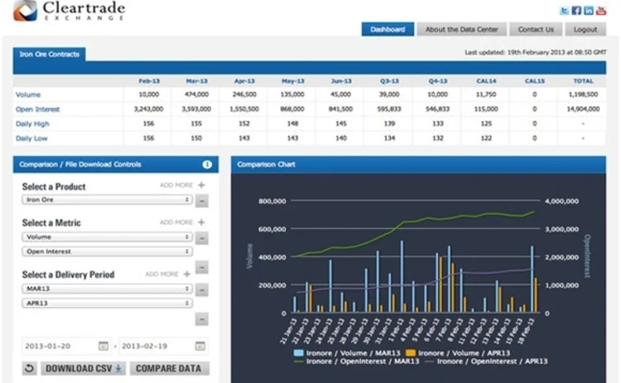The height and width of the screenshot is (383, 621).
Task: Select the Iron Ore Contracts tab
Action: 50,55
